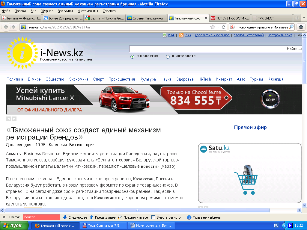Switch to the белтпп Яндекс tab
Image resolution: width=307 pixels, height=230 pixels.
[x=21, y=18]
